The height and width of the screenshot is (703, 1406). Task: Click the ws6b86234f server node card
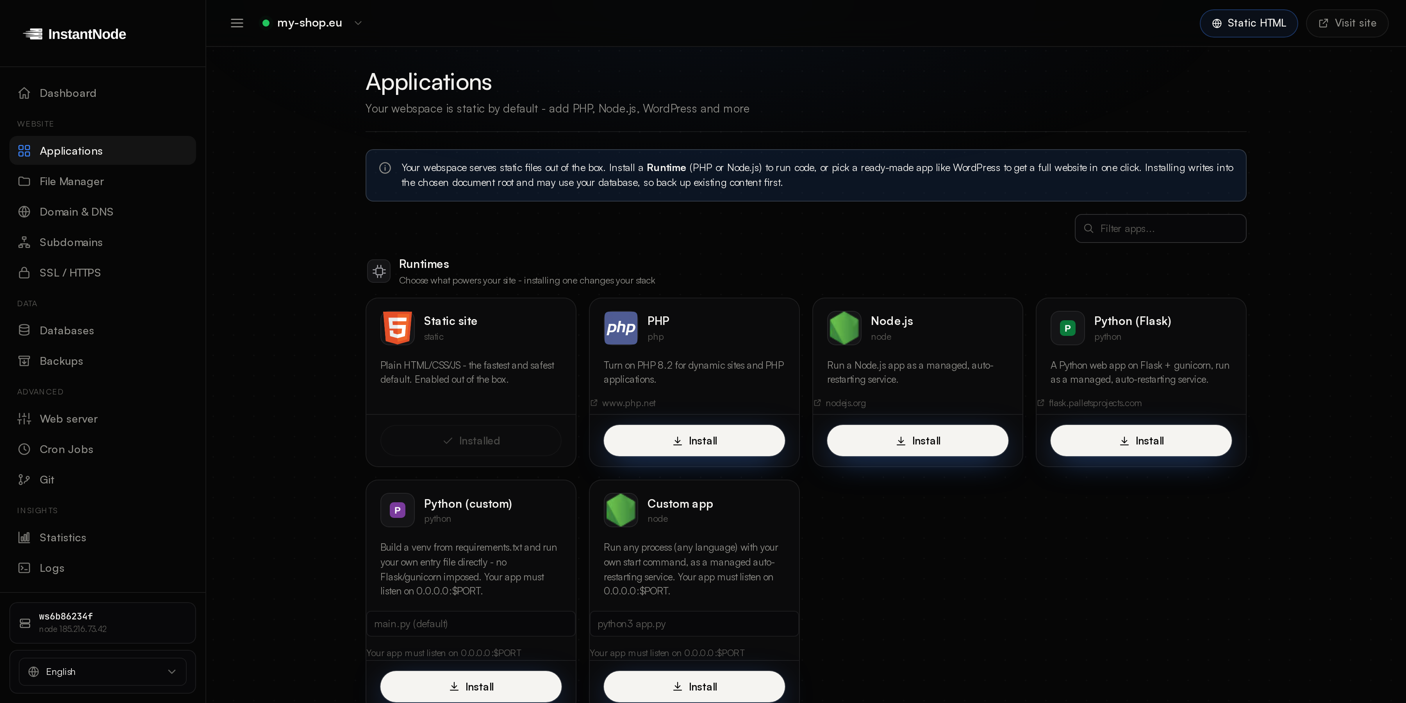[103, 622]
